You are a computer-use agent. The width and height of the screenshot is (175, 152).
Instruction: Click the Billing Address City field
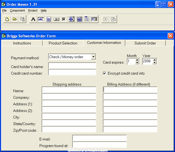click(130, 116)
